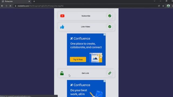Image resolution: width=173 pixels, height=97 pixels.
Task: Open a new browser tab
Action: tap(34, 1)
